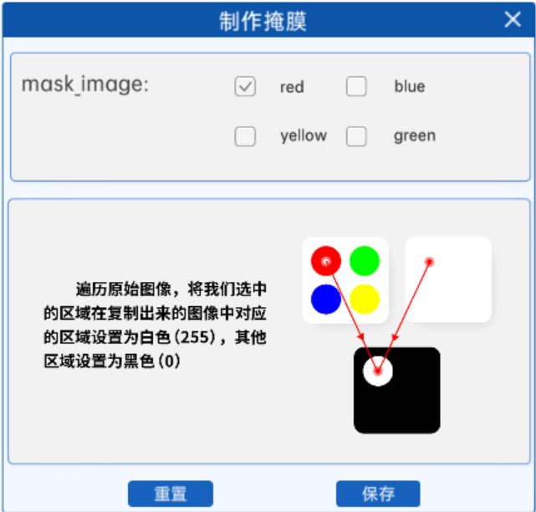Click the white circle in the mask
Viewport: 536px width, 512px height.
click(x=378, y=371)
